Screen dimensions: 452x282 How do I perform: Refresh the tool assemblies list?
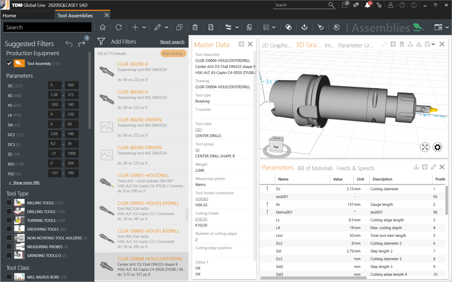(119, 28)
